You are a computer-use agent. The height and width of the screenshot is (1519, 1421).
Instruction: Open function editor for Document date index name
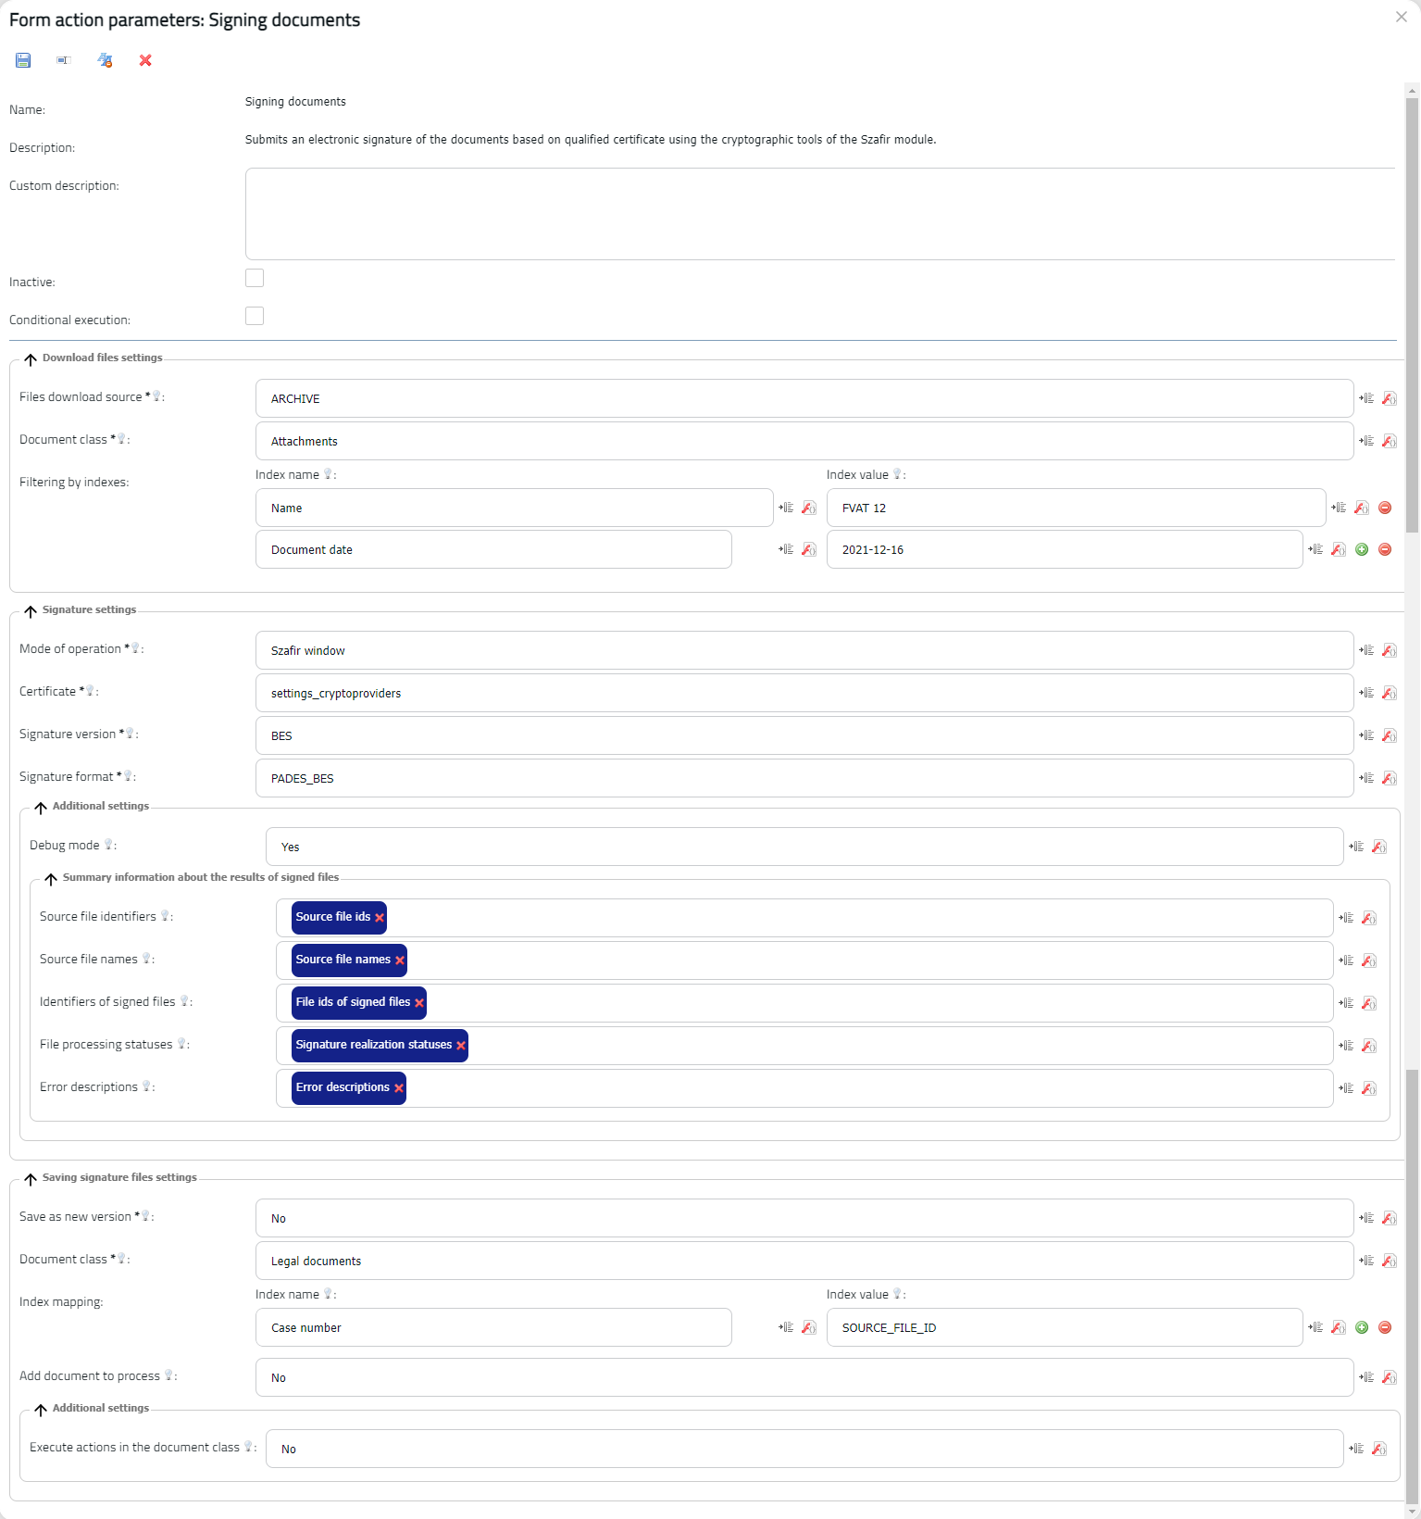pos(809,549)
